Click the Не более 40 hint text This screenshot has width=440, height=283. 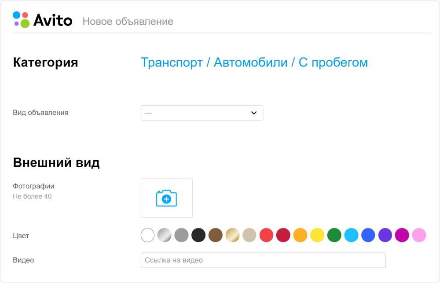click(x=32, y=196)
